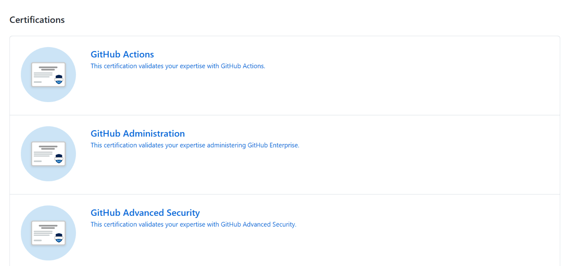
Task: Click the Certifications section heading
Action: [x=37, y=20]
